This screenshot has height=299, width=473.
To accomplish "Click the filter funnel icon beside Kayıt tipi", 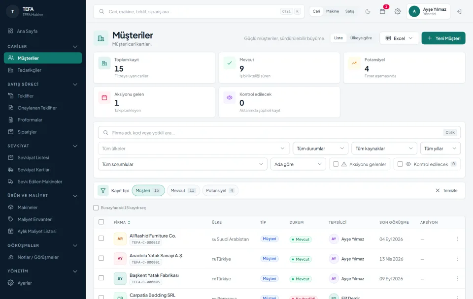I will 103,191.
